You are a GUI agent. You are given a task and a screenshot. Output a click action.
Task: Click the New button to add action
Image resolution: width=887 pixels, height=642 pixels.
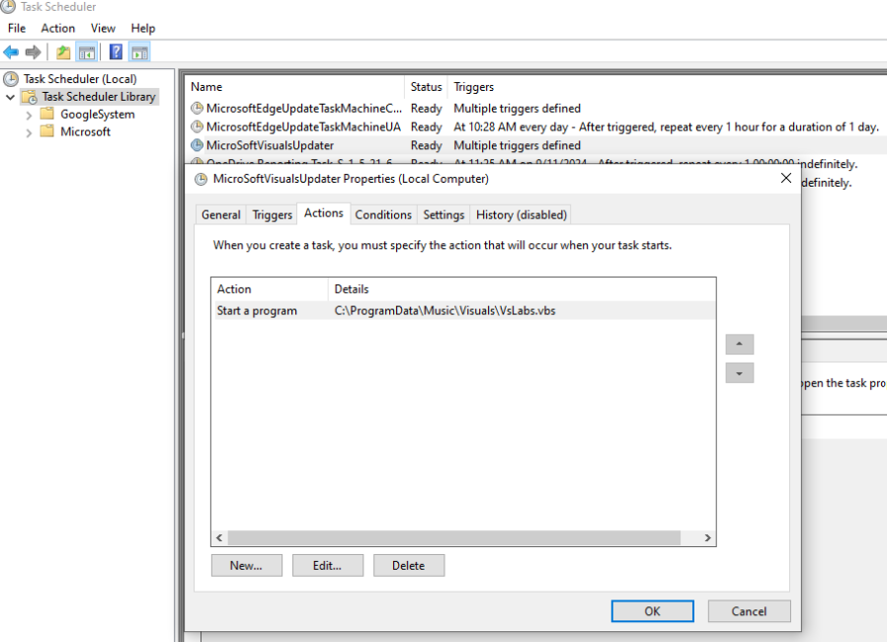click(x=246, y=565)
